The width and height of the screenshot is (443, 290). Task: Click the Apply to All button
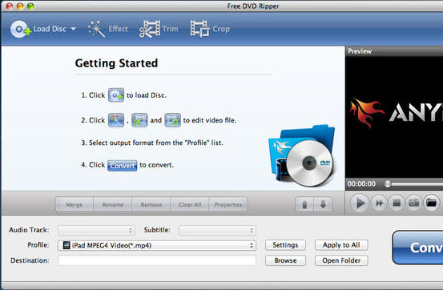pyautogui.click(x=341, y=245)
